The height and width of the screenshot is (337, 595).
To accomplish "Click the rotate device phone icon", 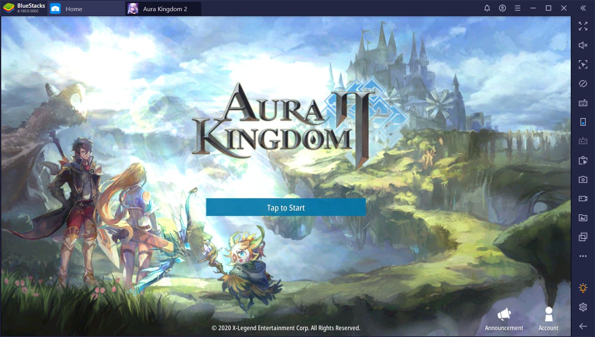I will pos(583,122).
